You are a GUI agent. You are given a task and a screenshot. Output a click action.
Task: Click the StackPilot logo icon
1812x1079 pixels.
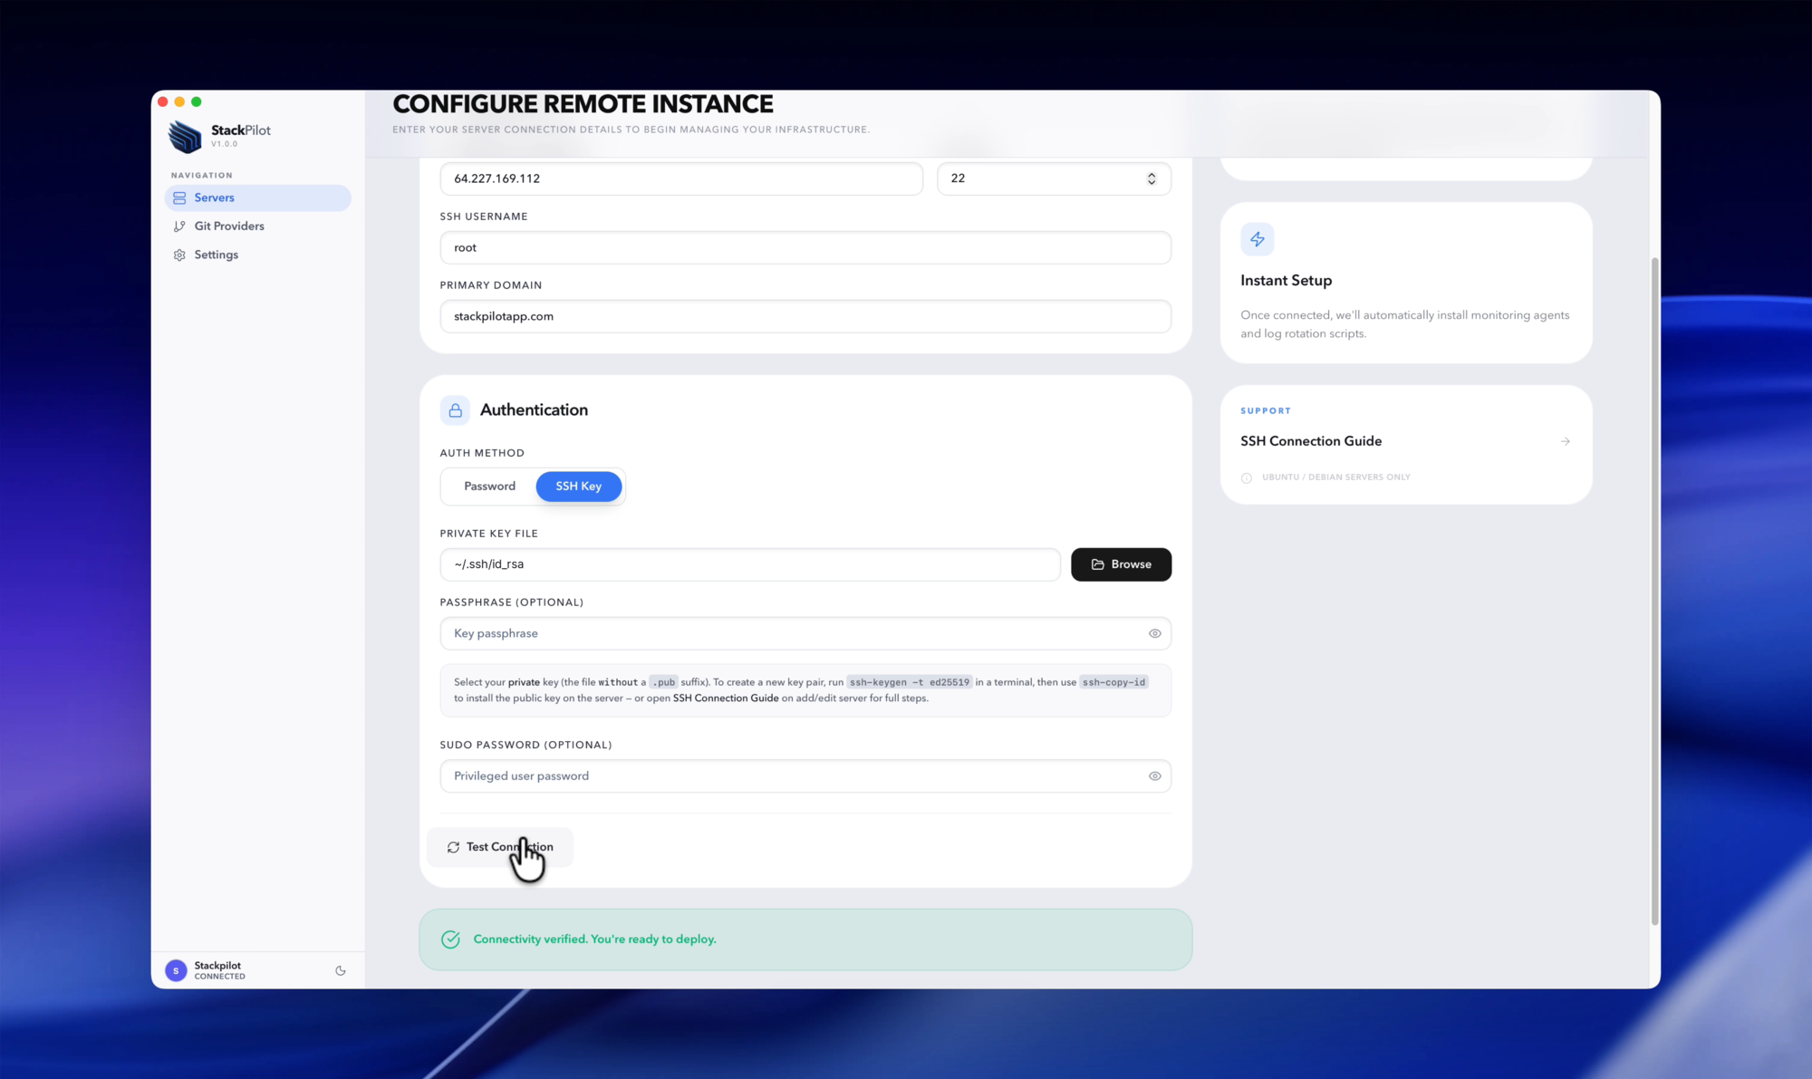coord(185,137)
